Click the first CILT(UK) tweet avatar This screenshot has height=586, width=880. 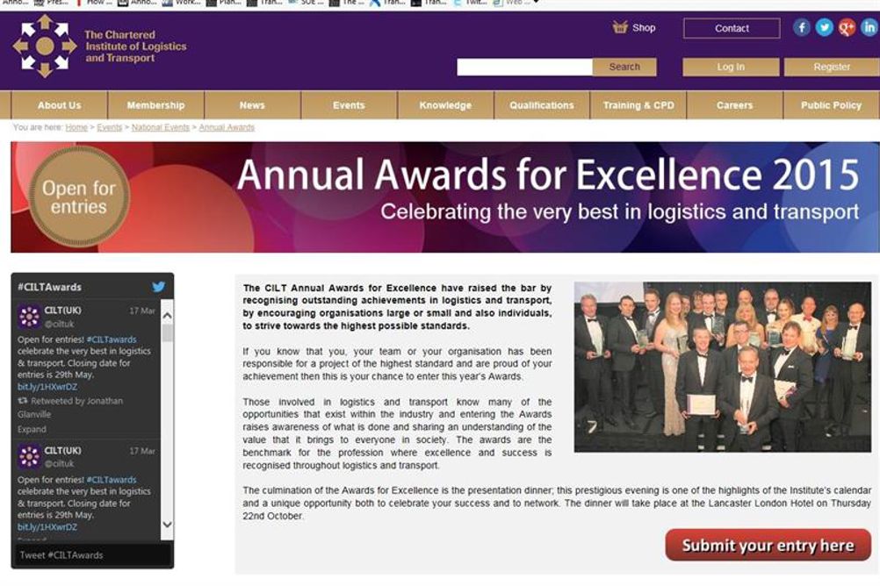click(x=29, y=317)
